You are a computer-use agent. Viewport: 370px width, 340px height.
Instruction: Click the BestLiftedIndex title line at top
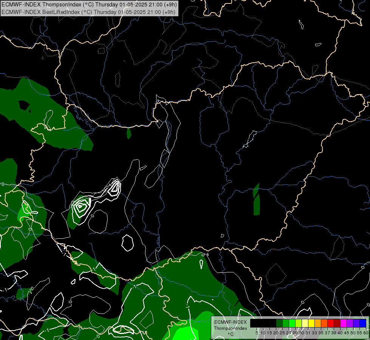tap(88, 12)
